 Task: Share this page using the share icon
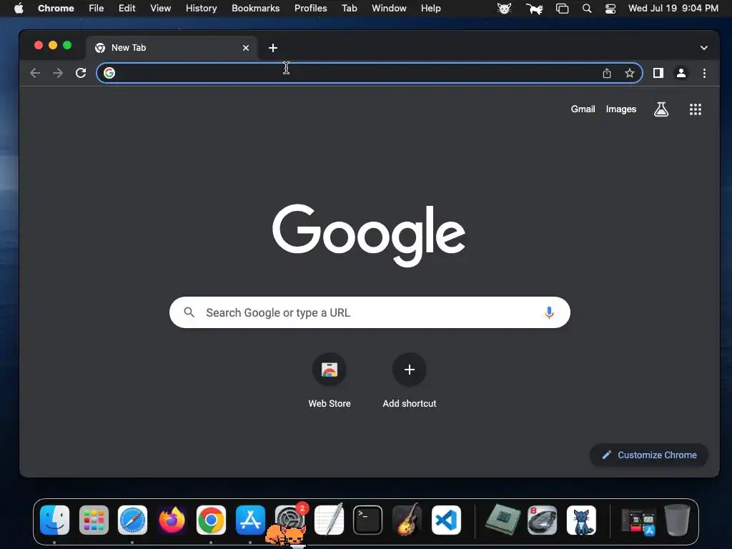(606, 73)
